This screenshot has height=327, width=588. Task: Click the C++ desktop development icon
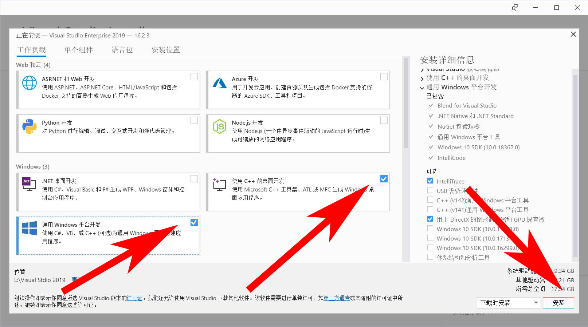pos(219,184)
